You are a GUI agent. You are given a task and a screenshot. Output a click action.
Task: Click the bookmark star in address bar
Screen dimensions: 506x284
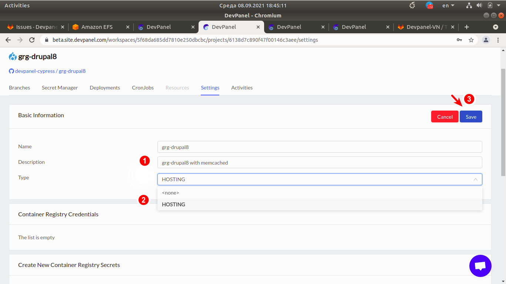[471, 40]
